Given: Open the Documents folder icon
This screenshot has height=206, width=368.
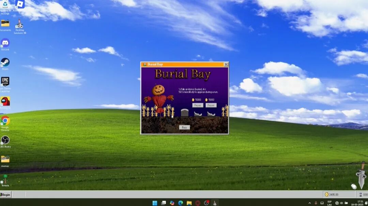Looking at the screenshot, I should coord(5,25).
